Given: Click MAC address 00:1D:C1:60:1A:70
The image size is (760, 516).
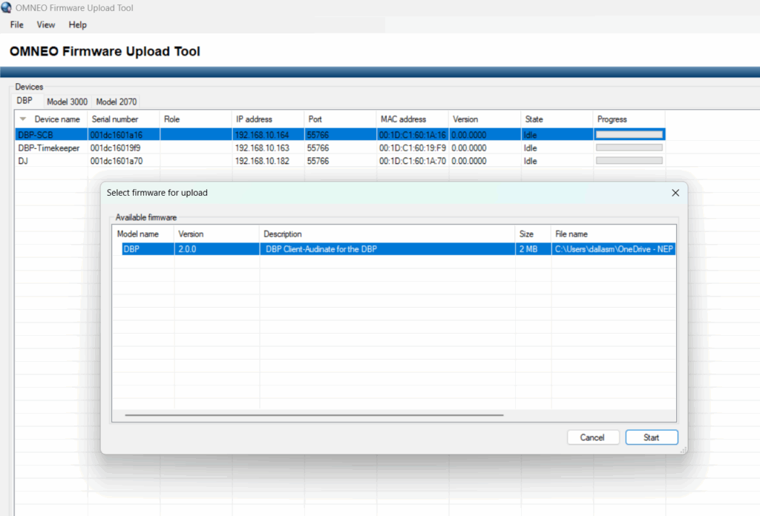Looking at the screenshot, I should tap(412, 161).
